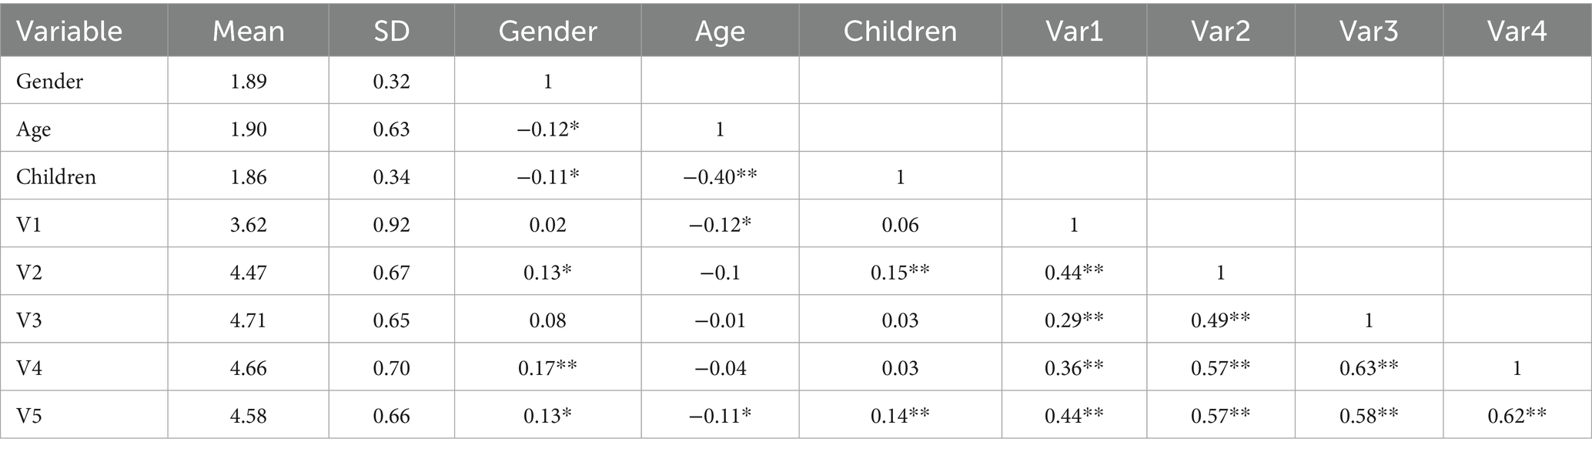The height and width of the screenshot is (452, 1592).
Task: Click the SD value 0.92
Action: click(391, 225)
